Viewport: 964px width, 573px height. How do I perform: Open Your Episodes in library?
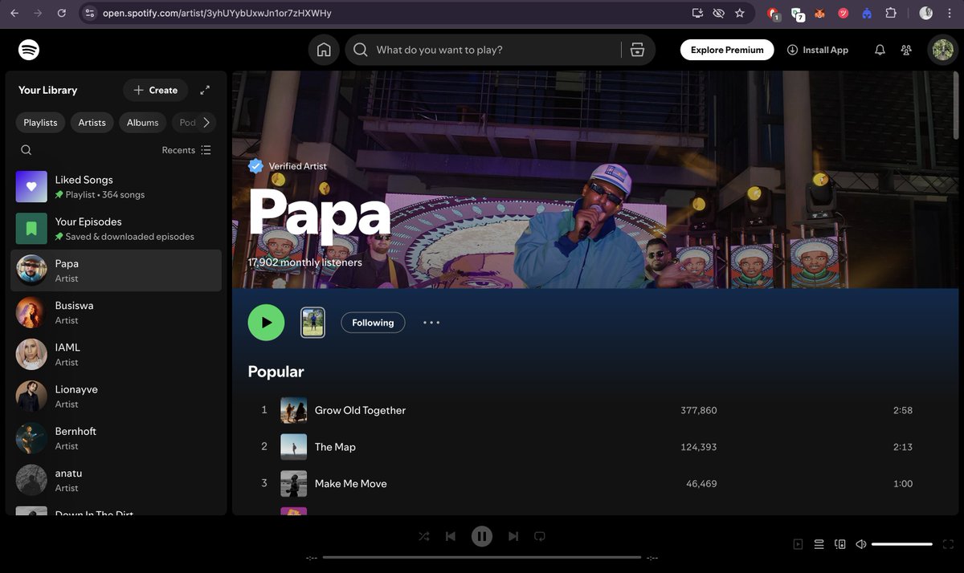click(x=116, y=229)
